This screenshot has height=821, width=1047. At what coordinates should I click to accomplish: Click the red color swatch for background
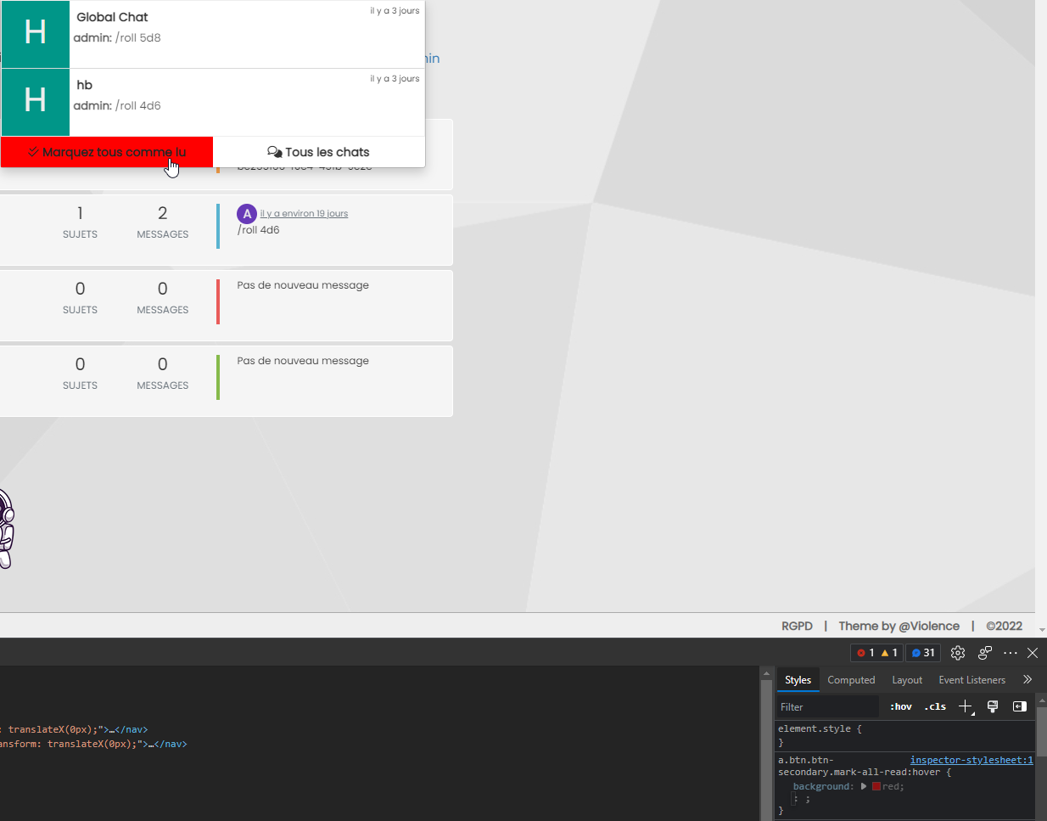pos(876,786)
